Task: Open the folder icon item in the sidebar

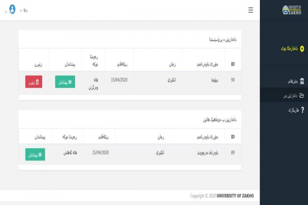Action: pyautogui.click(x=302, y=96)
